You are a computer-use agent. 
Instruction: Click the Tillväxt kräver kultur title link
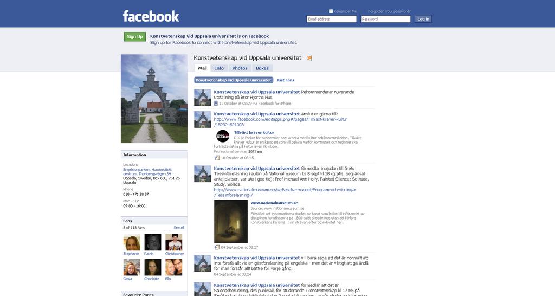click(x=254, y=132)
